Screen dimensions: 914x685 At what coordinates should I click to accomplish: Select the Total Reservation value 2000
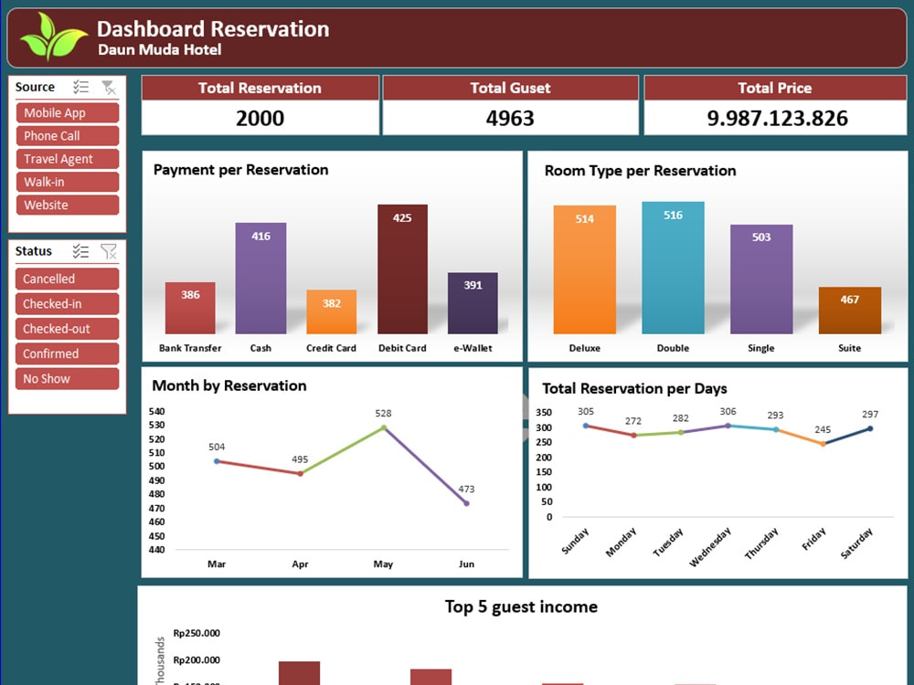260,118
